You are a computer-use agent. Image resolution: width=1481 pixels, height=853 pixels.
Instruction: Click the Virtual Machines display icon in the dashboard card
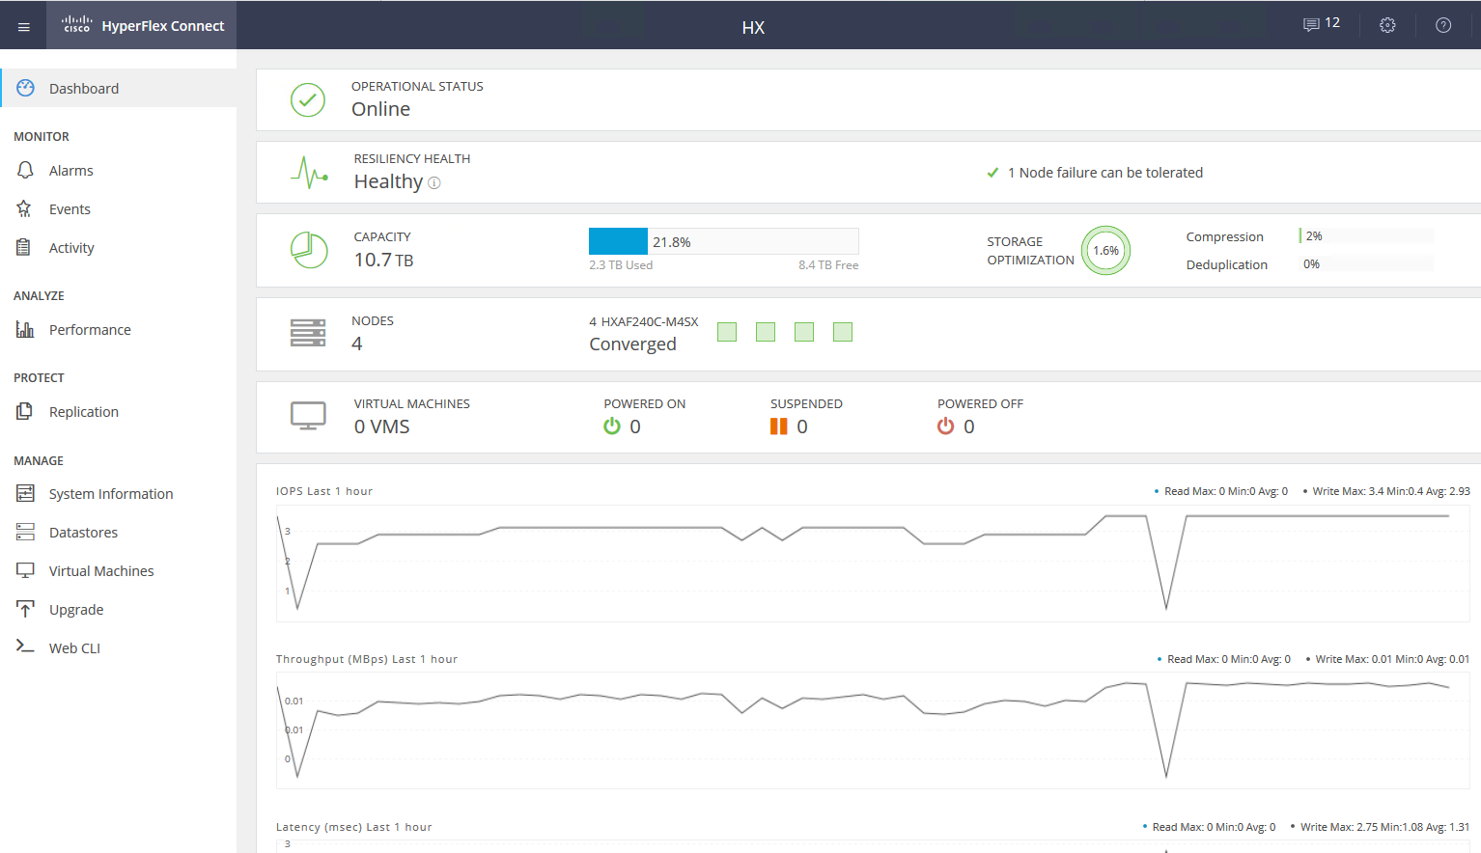[x=308, y=416]
